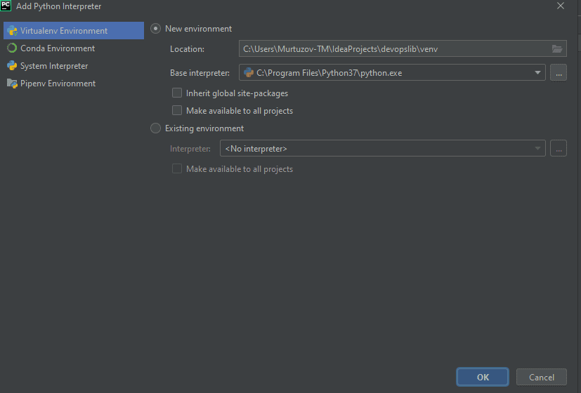Click the Pipenv Environment icon
The height and width of the screenshot is (393, 581).
click(x=12, y=84)
